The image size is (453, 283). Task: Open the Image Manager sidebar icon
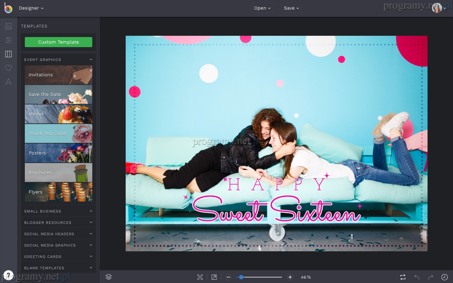[8, 26]
